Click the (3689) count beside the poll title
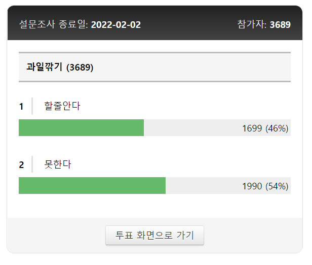The width and height of the screenshot is (312, 265). tap(80, 67)
